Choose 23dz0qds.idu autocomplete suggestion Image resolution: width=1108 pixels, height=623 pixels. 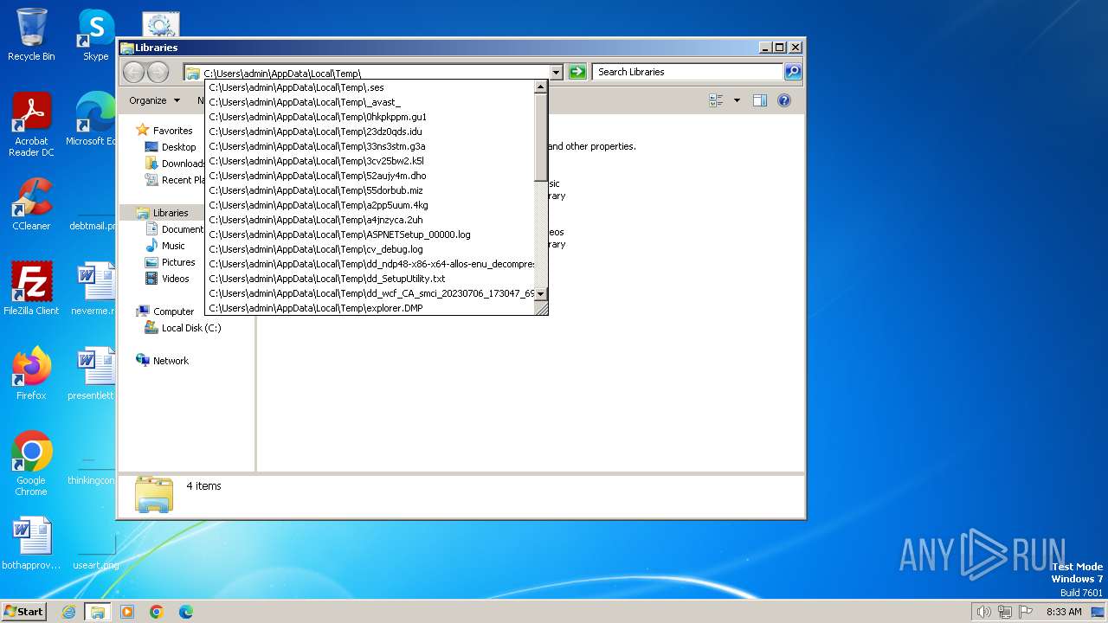[x=370, y=132]
